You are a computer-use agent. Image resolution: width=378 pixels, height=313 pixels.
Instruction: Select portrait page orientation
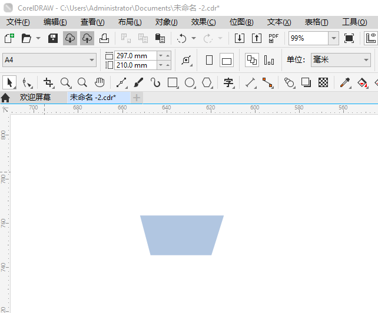point(209,60)
